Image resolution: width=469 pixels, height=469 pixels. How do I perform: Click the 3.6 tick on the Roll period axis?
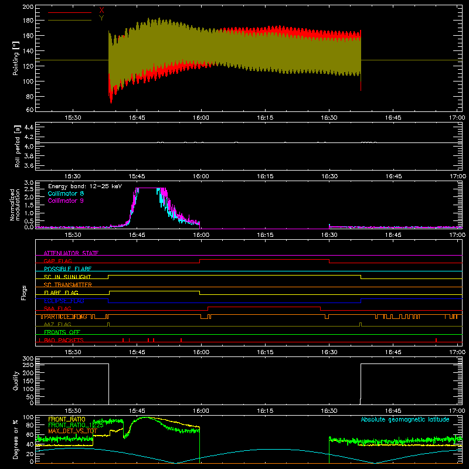[29, 165]
